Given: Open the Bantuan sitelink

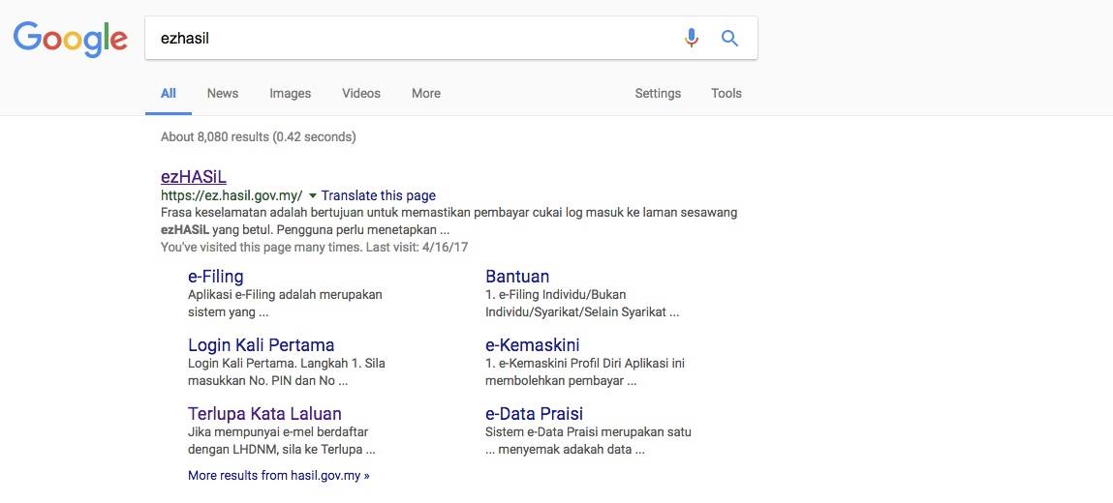Looking at the screenshot, I should 517,277.
